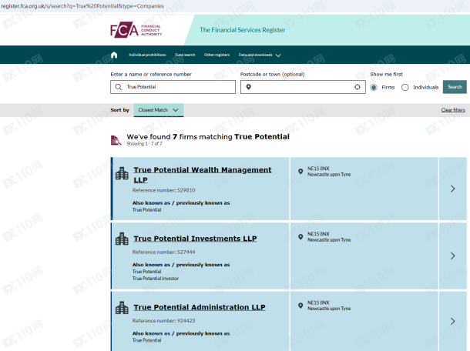
Task: Open True Potential Wealth Management LLP link
Action: (x=203, y=175)
